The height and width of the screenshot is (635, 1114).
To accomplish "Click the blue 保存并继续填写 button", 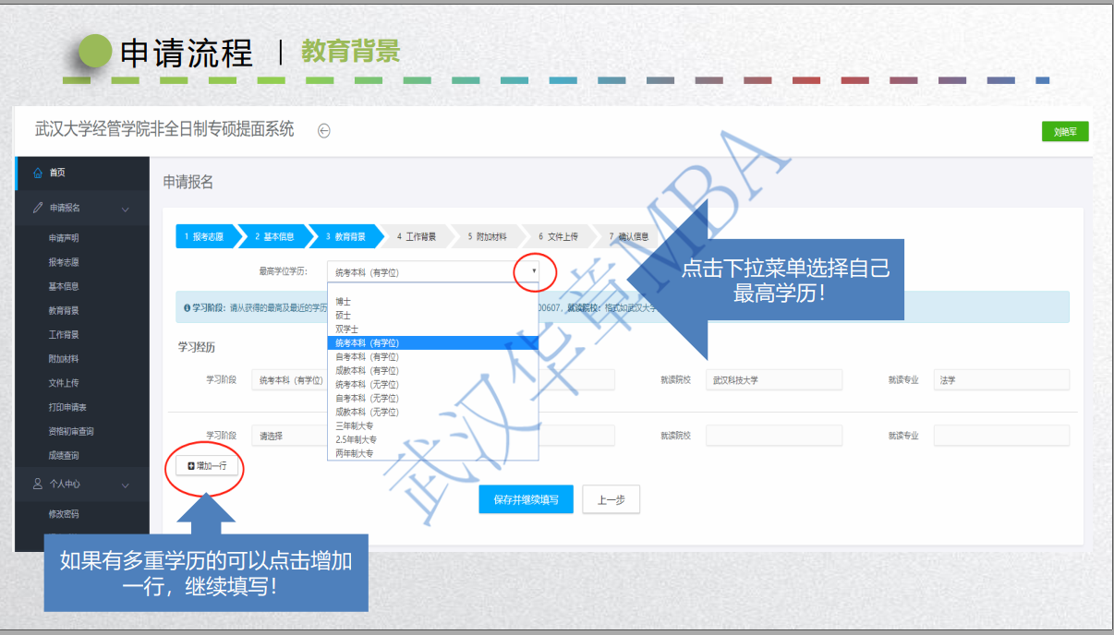I will tap(526, 499).
